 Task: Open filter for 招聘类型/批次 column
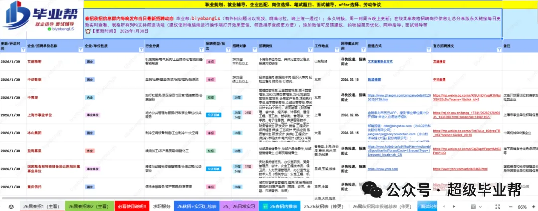click(x=228, y=50)
